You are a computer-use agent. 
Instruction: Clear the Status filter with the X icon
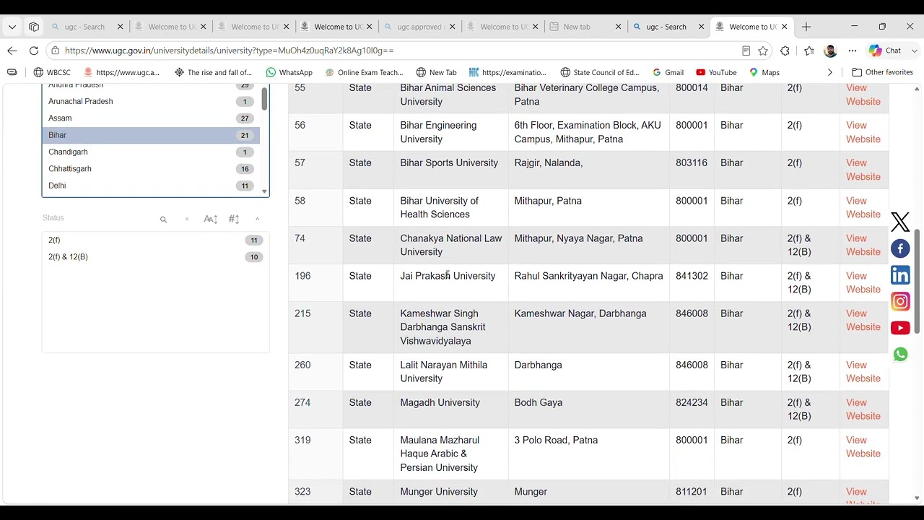coord(186,219)
